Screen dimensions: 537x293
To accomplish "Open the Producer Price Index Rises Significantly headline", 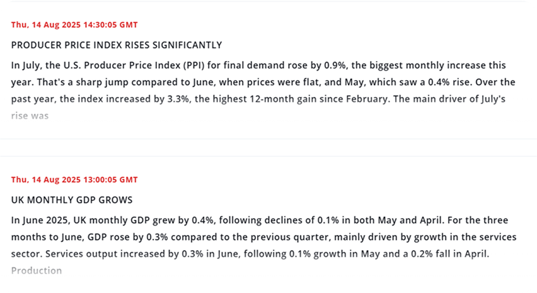I will pyautogui.click(x=117, y=45).
